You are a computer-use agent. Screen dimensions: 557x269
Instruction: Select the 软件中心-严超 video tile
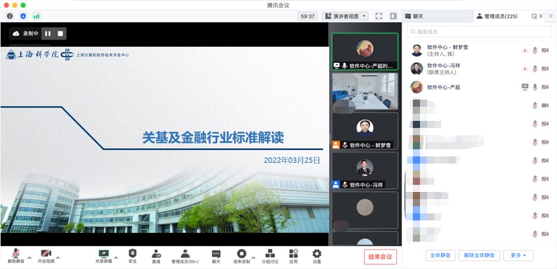pyautogui.click(x=365, y=52)
